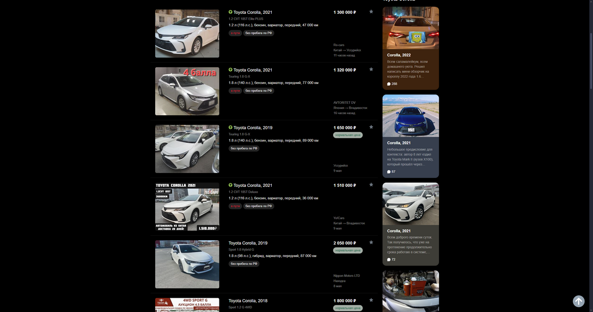Click the '8 мая' date
The image size is (593, 312).
point(338,286)
